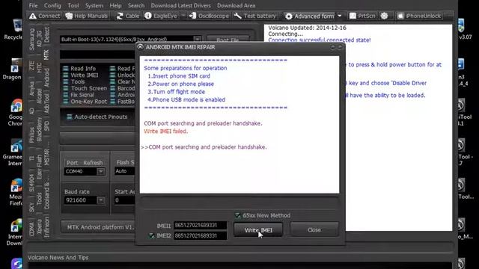479x269 pixels.
Task: Toggle the 65xx New Method checkbox
Action: 238,216
